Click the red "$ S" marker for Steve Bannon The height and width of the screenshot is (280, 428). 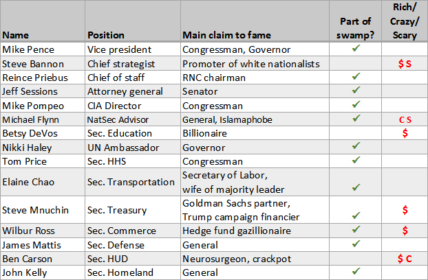tap(405, 64)
